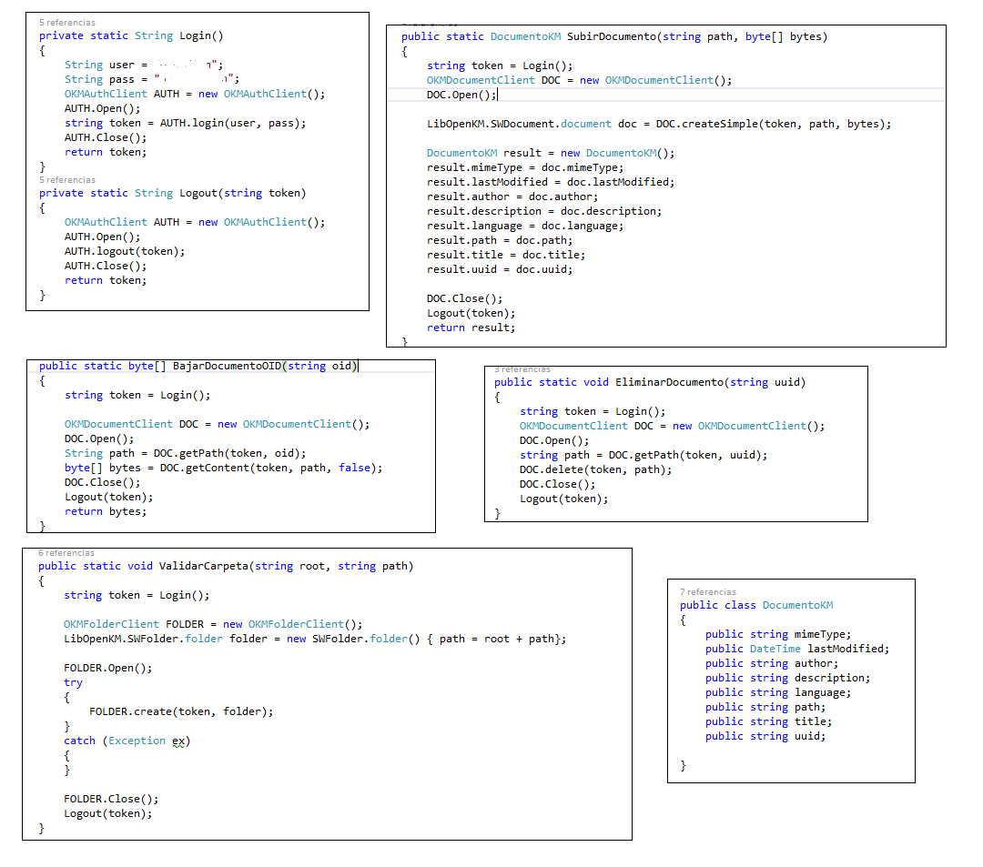Click the DOC.delete(token, path) statement
983x867 pixels.
(595, 469)
